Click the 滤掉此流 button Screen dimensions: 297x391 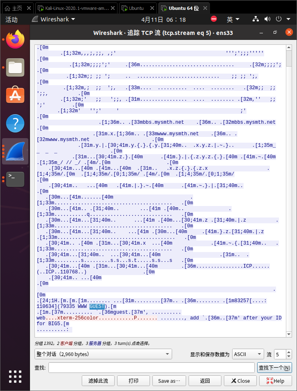coord(98,381)
